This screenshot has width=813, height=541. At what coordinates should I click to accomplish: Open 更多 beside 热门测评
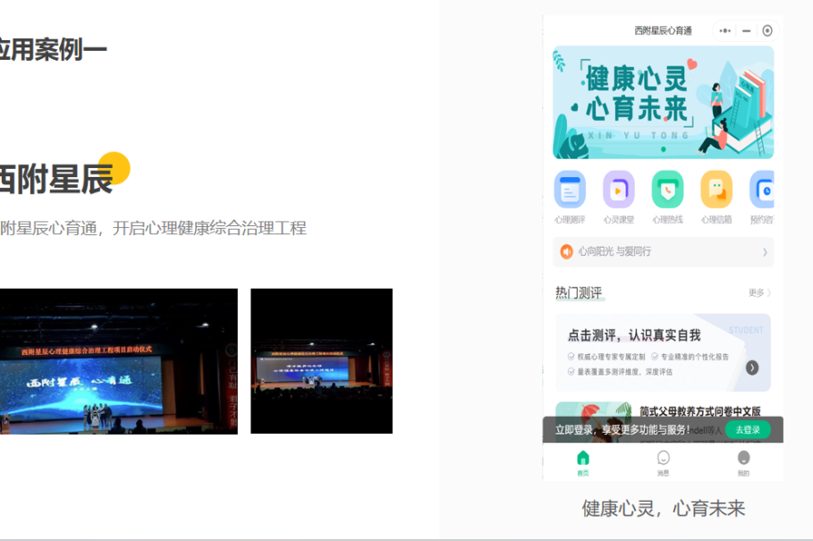point(757,292)
